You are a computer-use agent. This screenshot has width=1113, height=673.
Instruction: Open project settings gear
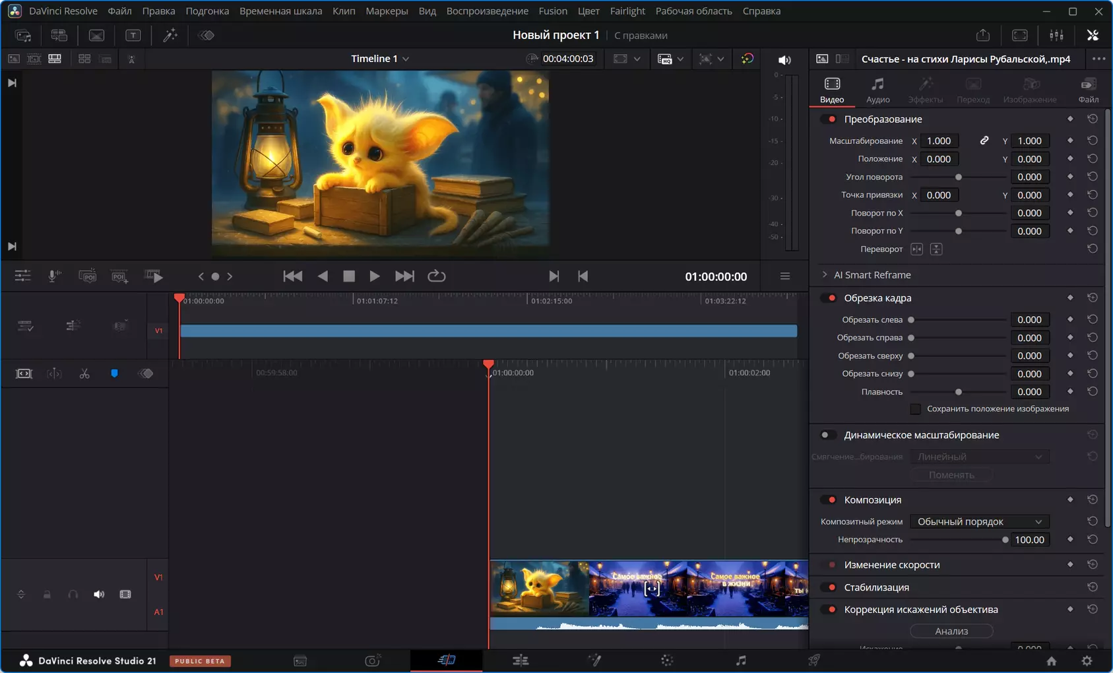click(x=1087, y=660)
